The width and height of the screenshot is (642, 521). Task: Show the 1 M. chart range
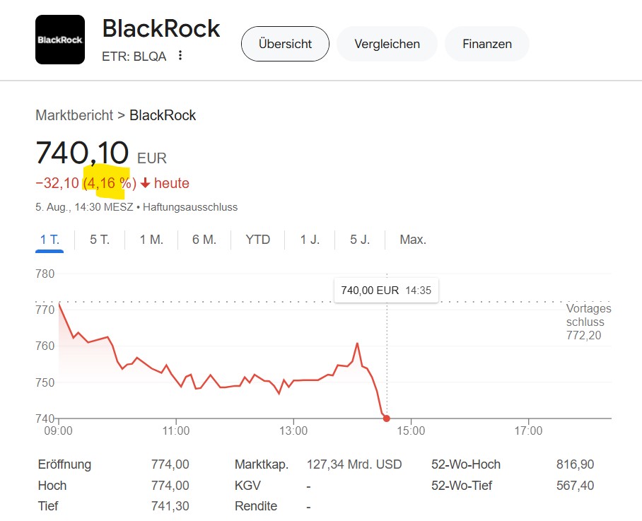[151, 240]
